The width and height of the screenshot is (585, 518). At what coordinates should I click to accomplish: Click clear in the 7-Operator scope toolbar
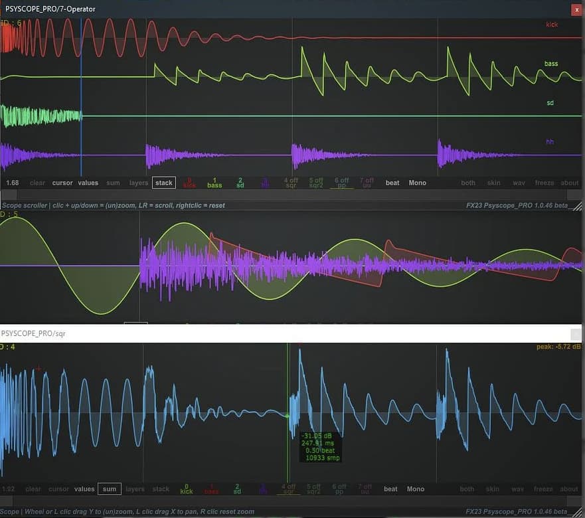[37, 183]
